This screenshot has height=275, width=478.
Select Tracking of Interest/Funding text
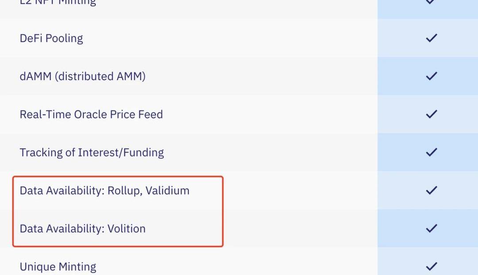coord(92,153)
